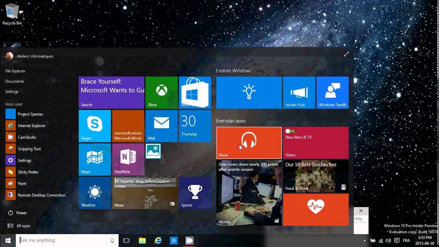Open the News tile
The width and height of the screenshot is (439, 247).
pos(145,193)
